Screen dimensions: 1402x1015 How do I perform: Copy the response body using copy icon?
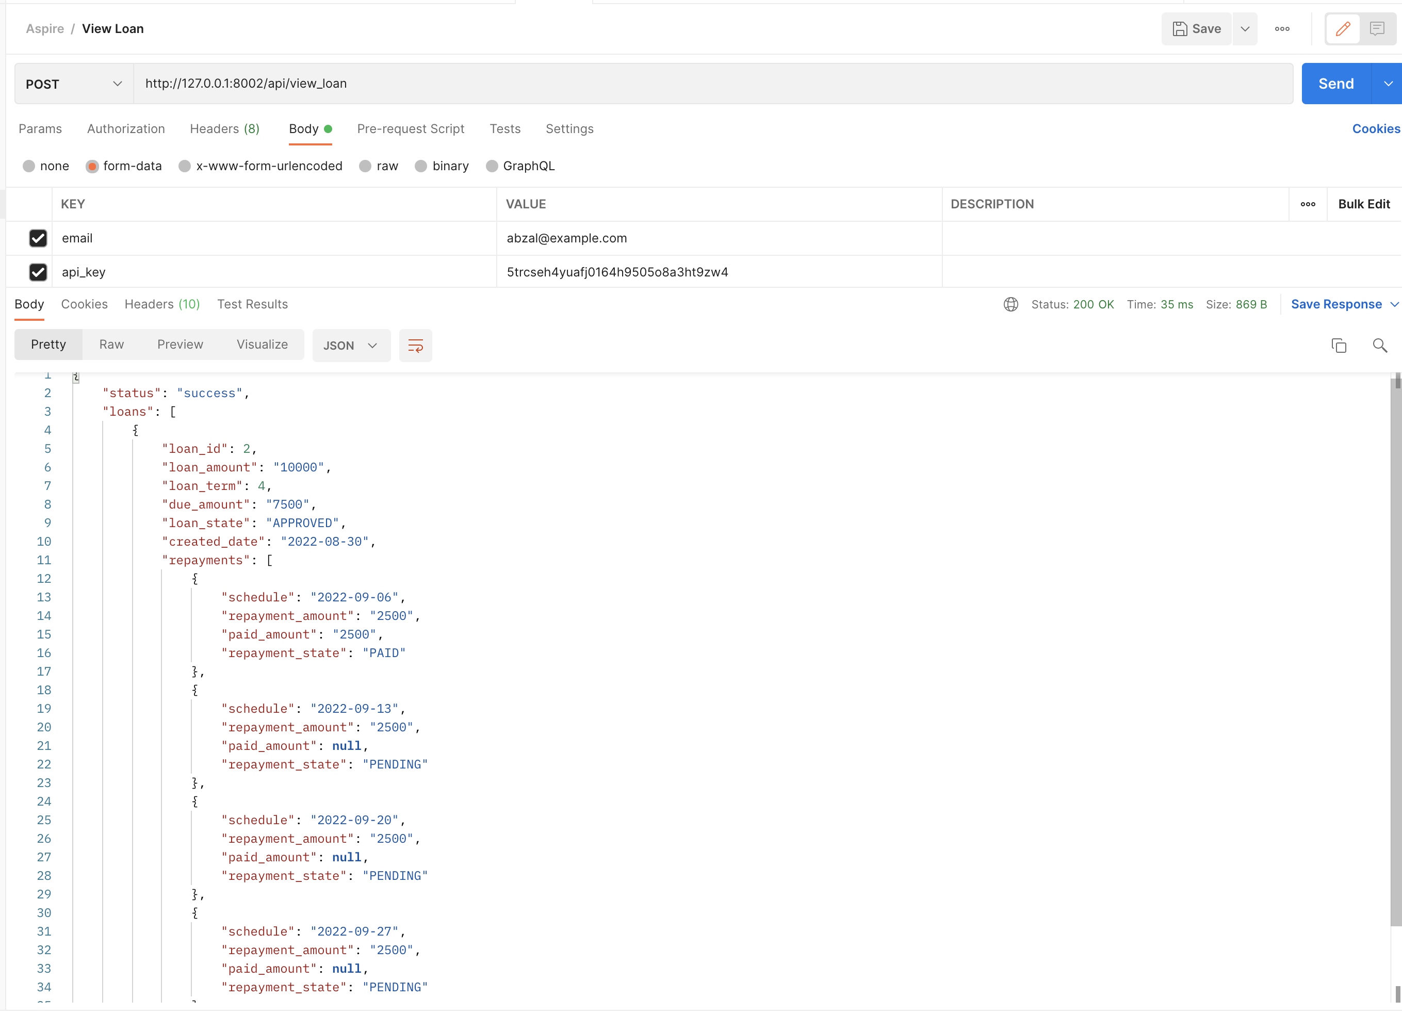(x=1339, y=345)
